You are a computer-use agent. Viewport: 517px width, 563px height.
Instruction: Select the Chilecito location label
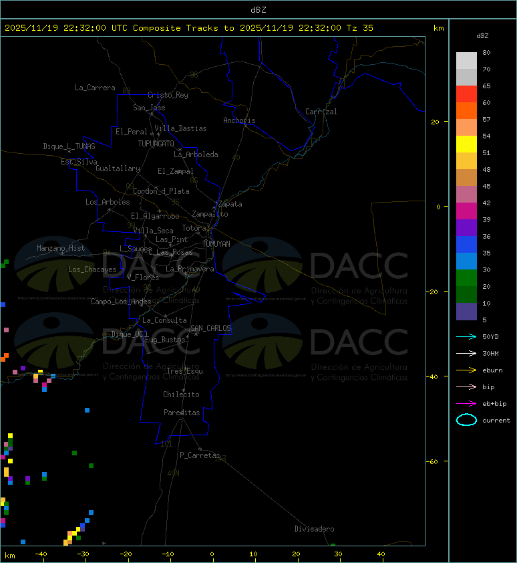(x=181, y=395)
